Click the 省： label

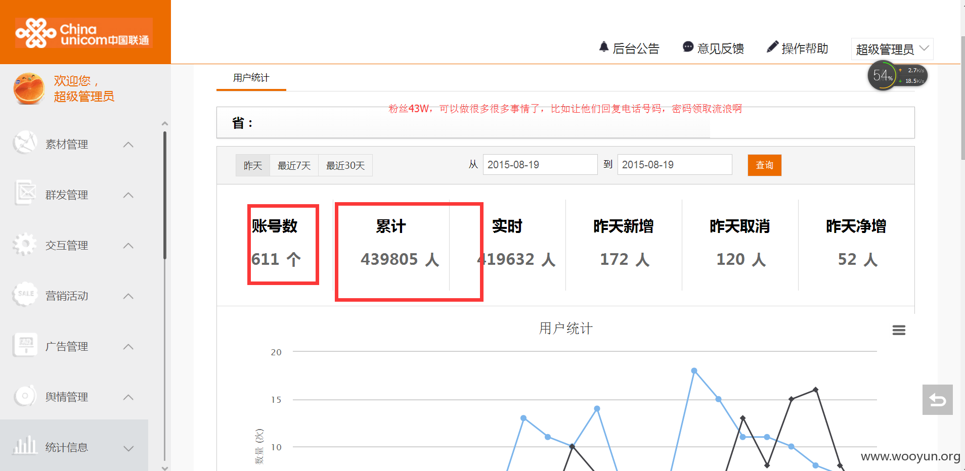[x=243, y=123]
